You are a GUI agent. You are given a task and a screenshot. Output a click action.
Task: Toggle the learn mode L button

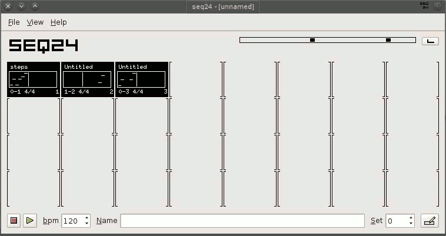430,41
